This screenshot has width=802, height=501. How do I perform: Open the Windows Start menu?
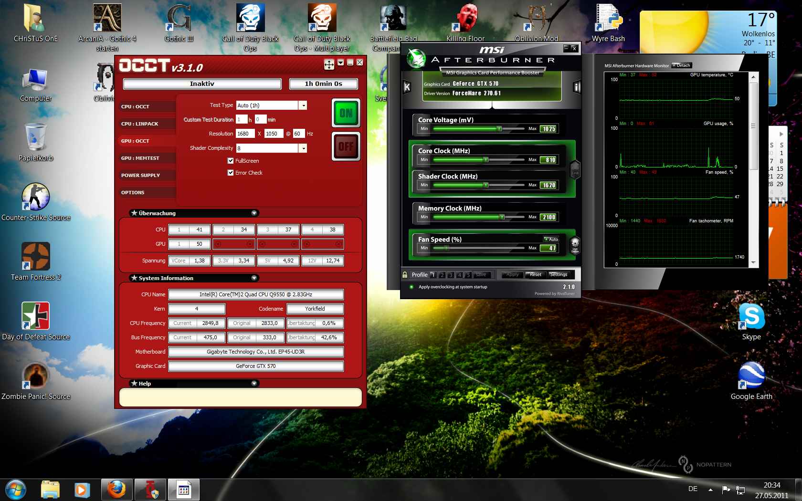(16, 490)
